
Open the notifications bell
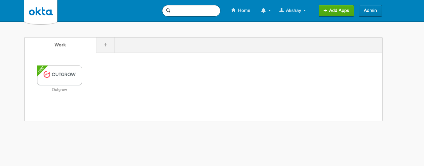pyautogui.click(x=263, y=10)
